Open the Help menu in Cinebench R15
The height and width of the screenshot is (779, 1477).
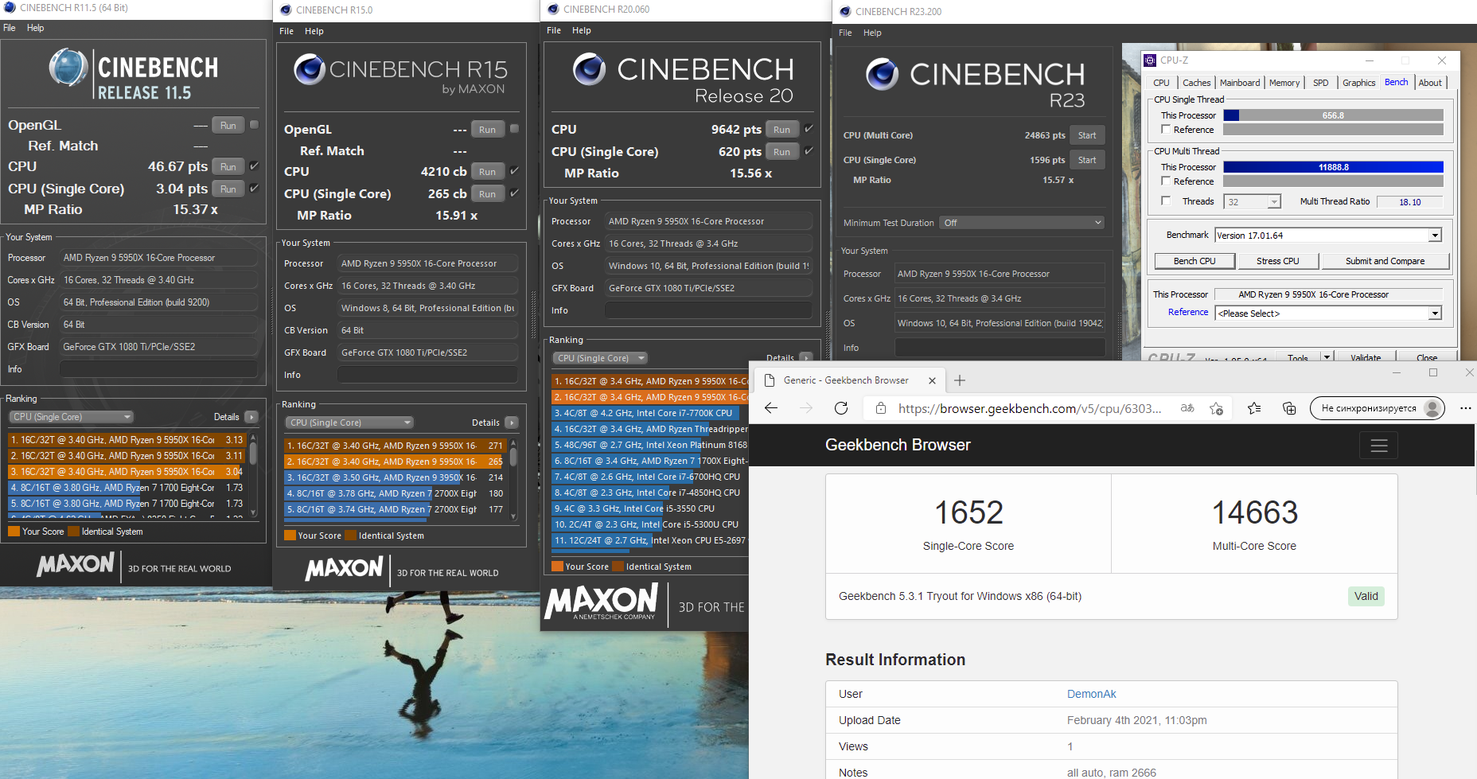pyautogui.click(x=314, y=31)
